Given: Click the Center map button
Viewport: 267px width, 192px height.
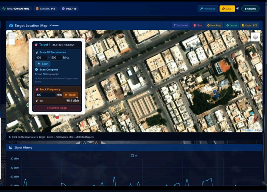Looking at the screenshot, I should click(231, 26).
